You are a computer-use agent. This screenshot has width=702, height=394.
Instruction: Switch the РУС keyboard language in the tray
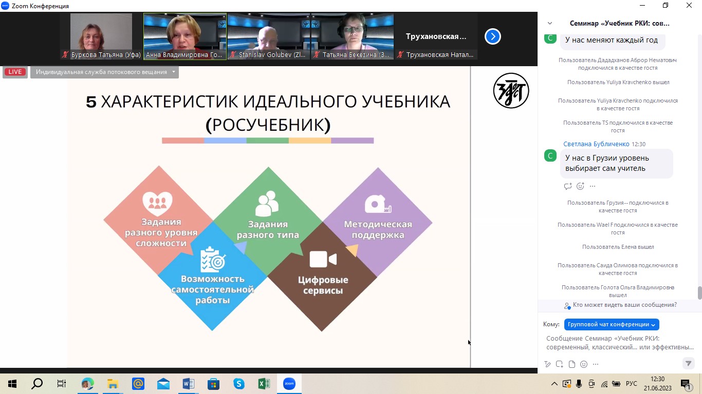631,384
